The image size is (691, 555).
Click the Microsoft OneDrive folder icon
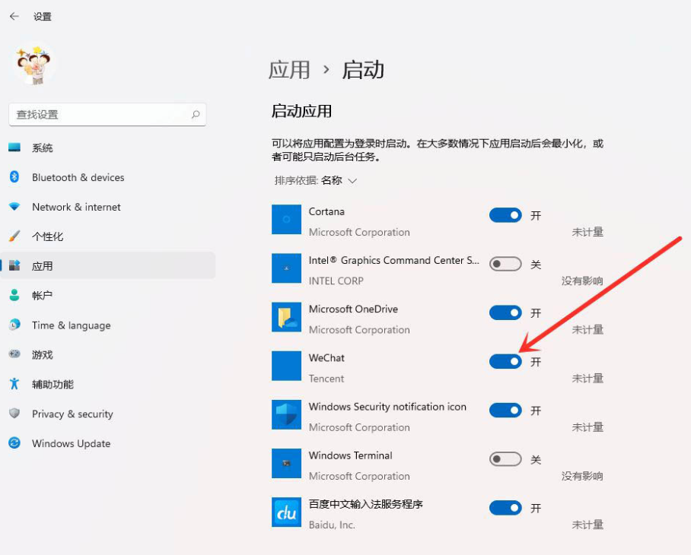click(x=286, y=317)
